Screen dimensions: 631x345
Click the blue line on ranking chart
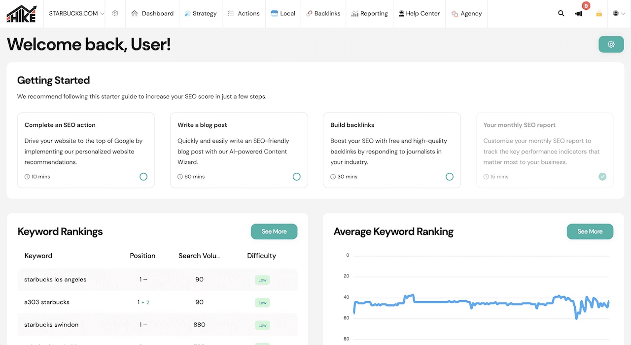point(444,302)
